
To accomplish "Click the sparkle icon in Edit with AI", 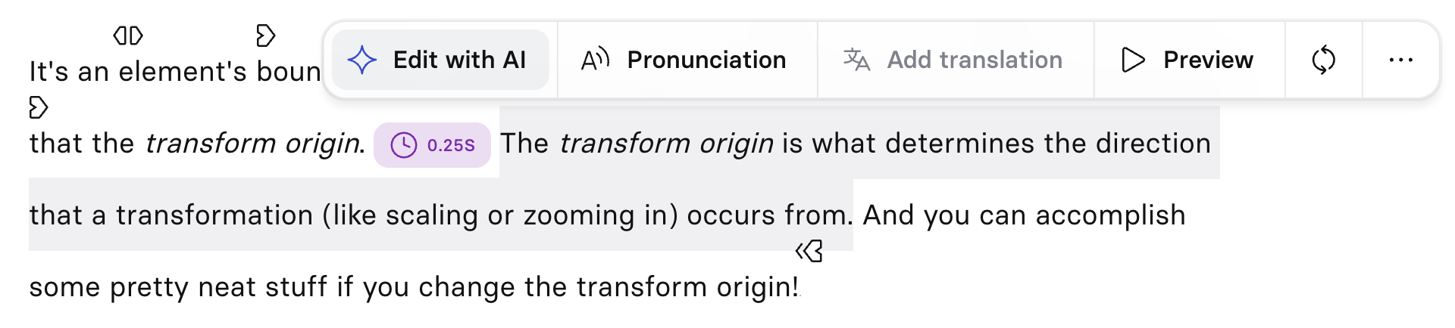I will [x=362, y=60].
